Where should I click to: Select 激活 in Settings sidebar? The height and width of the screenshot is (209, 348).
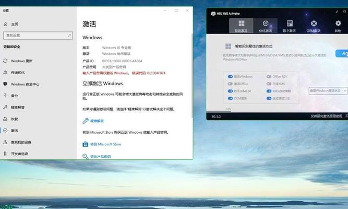point(14,131)
